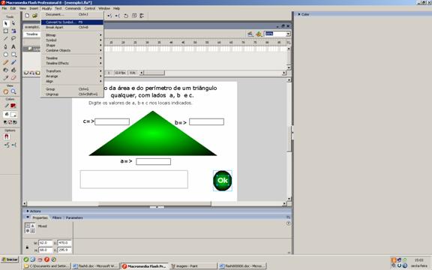Activate the Eraser tool
The width and height of the screenshot is (432, 270).
tap(13, 78)
